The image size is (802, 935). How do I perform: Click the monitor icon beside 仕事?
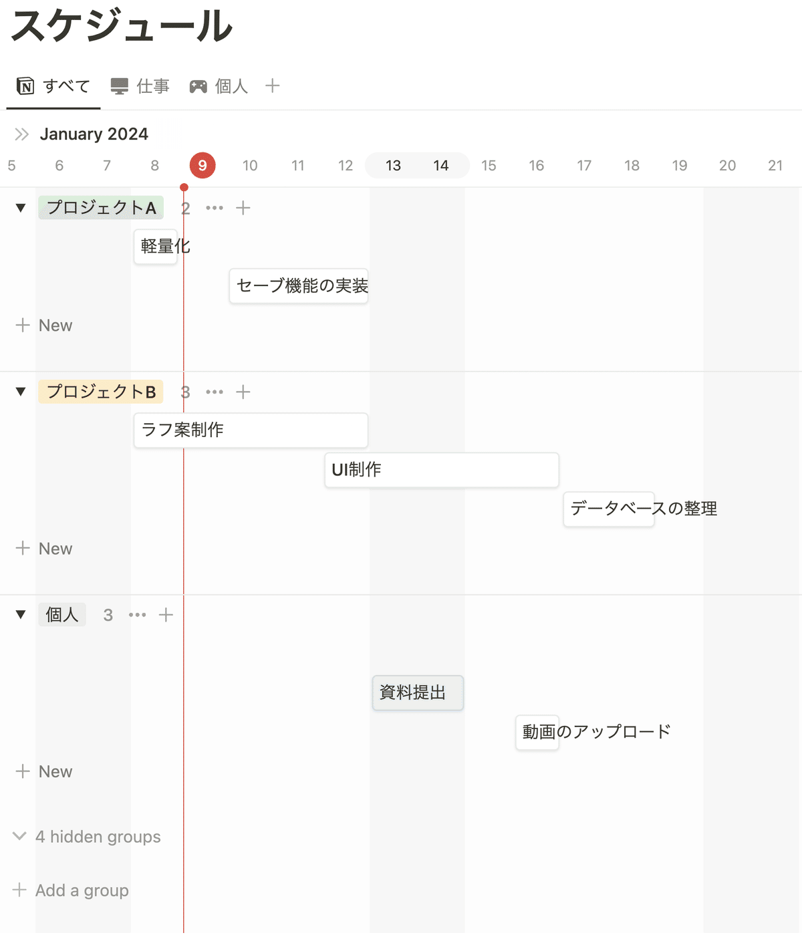point(119,86)
